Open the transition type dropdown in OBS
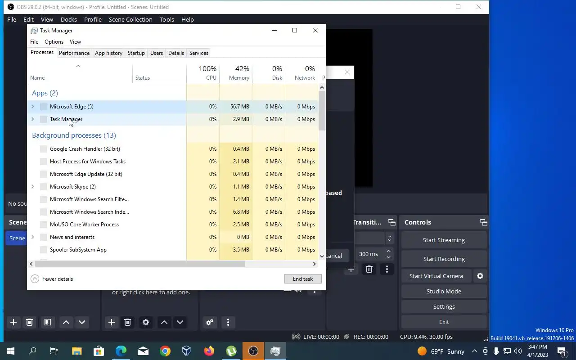 pos(390,238)
